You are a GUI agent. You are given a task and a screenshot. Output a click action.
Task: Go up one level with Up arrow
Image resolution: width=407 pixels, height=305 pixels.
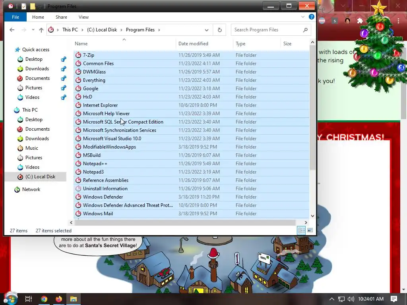tap(41, 30)
